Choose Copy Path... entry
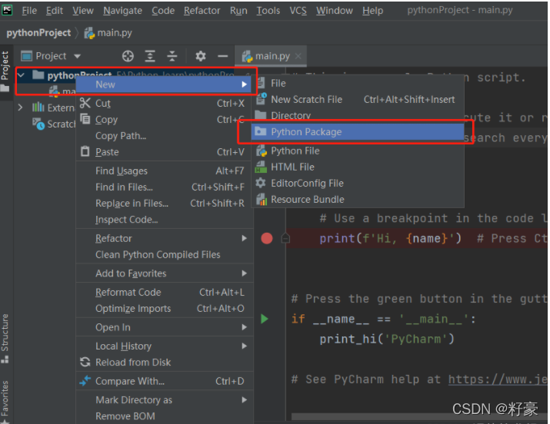This screenshot has width=550, height=424. coord(165,135)
